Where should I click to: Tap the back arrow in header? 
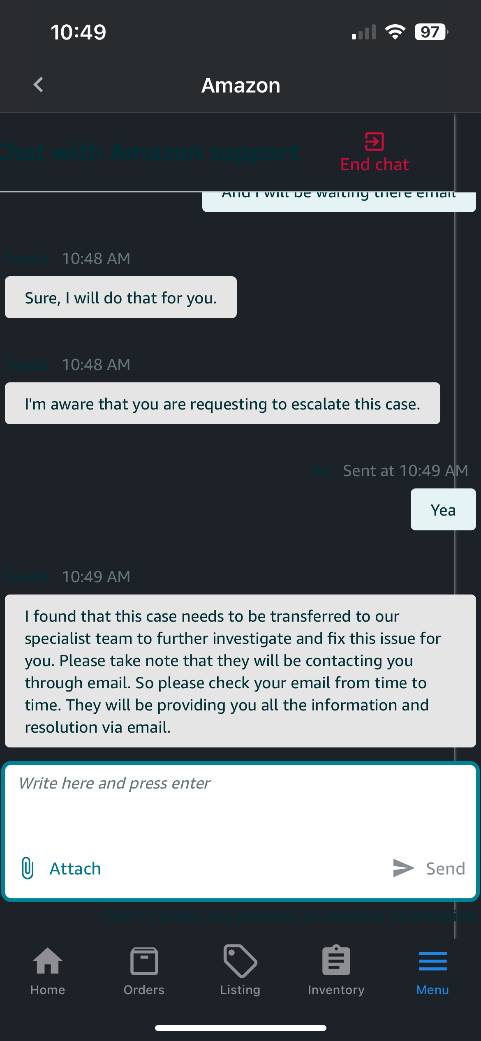coord(38,85)
